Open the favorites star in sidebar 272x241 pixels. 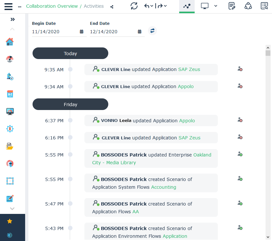[10, 221]
